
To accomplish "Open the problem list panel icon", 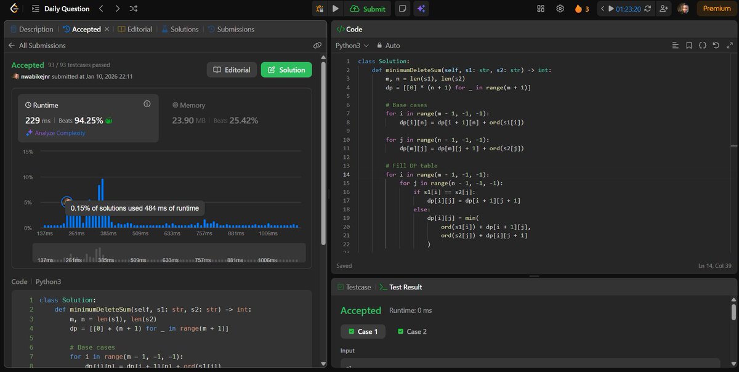I will (x=35, y=9).
